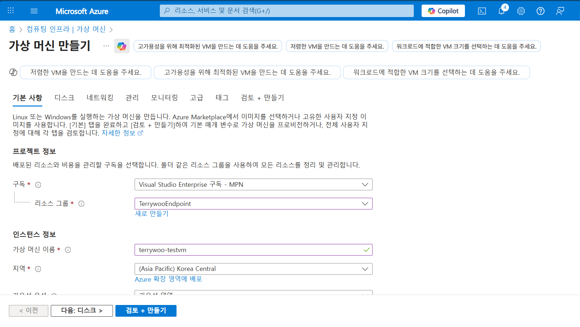
Task: Click second-row chip 워크로드에 적합한 VM 크기
Action: 437,72
